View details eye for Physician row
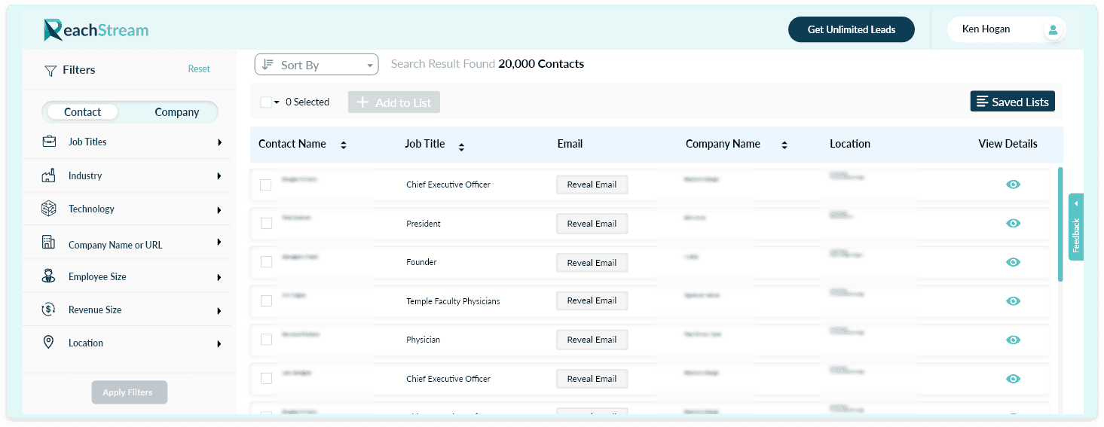The image size is (1104, 427). tap(1014, 340)
